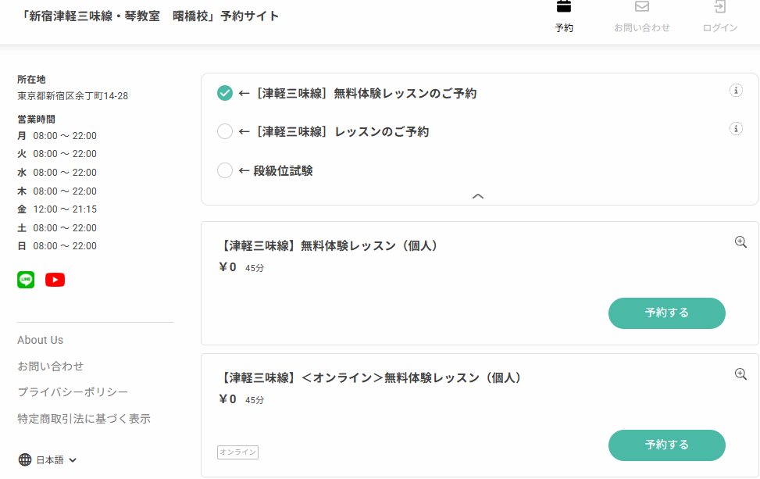
Task: Select 無料体験レッスンのご予約 radio option
Action: pyautogui.click(x=225, y=94)
